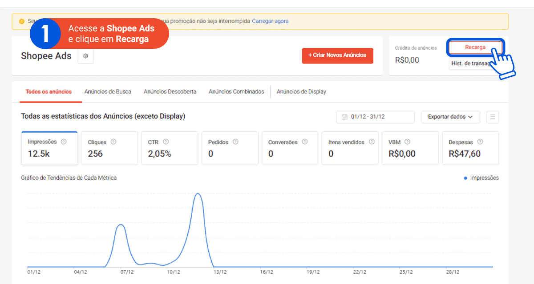Open the Anúncios de Display tab
Image resolution: width=534 pixels, height=284 pixels.
[x=301, y=91]
